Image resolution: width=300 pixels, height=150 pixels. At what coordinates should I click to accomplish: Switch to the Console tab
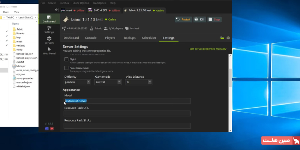click(x=91, y=38)
